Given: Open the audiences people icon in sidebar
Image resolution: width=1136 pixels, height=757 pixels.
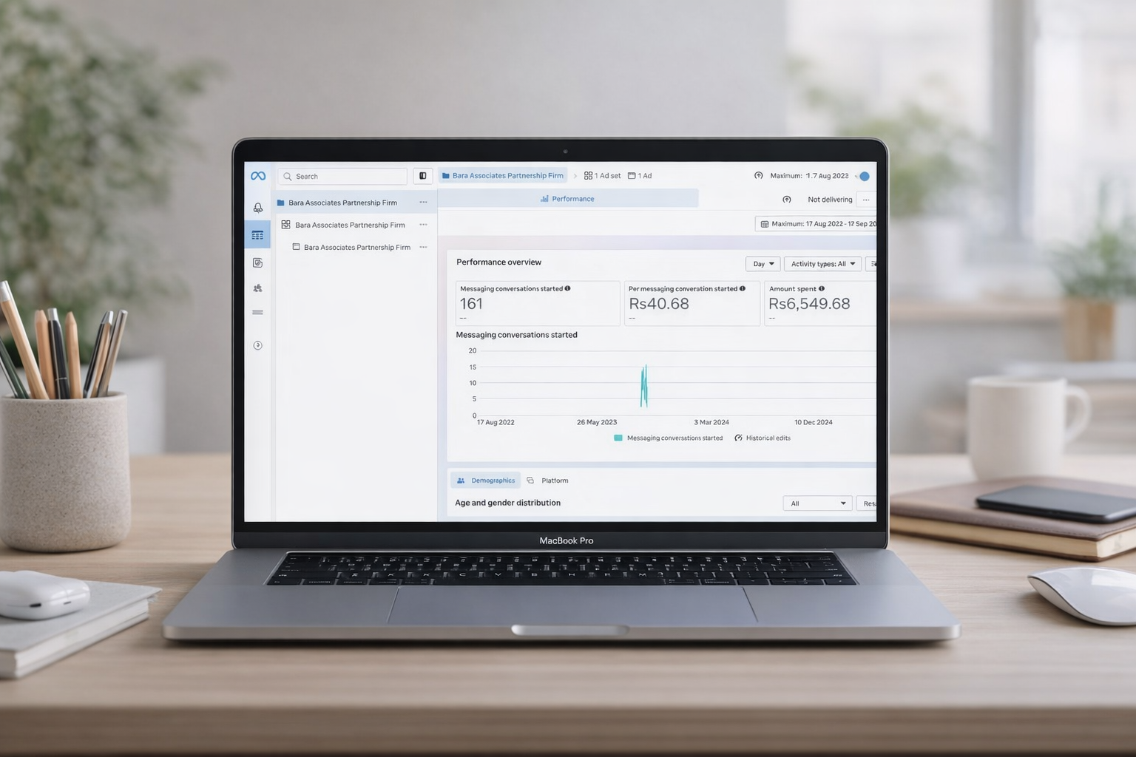Looking at the screenshot, I should [x=257, y=288].
